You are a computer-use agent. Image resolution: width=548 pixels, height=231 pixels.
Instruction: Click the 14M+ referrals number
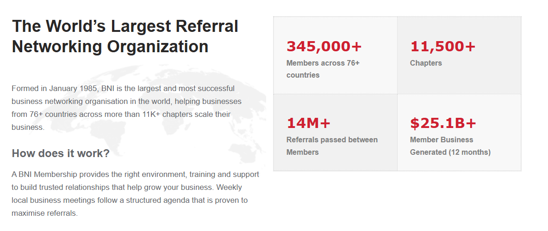[x=308, y=123]
